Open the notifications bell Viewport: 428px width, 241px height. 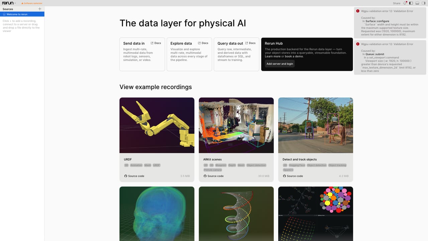[x=405, y=3]
